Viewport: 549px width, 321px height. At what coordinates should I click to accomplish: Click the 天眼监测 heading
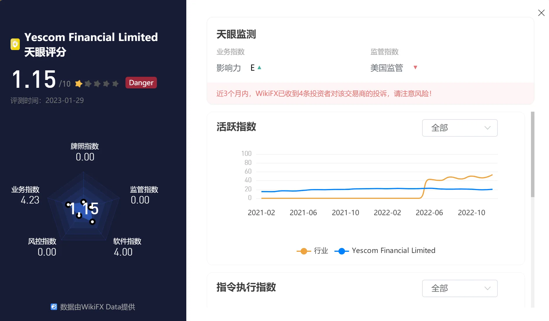coord(236,34)
